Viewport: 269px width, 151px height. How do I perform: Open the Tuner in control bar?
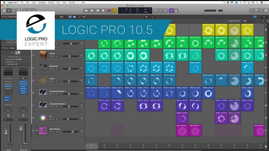pos(160,11)
